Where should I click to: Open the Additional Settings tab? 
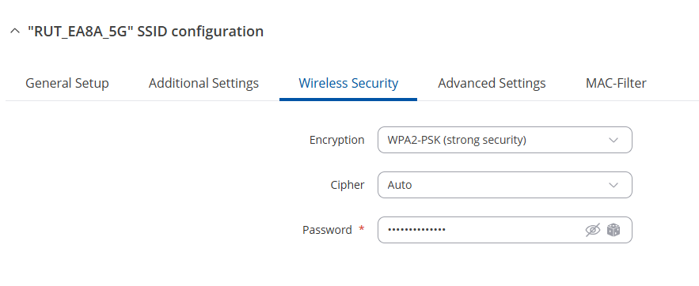click(203, 83)
